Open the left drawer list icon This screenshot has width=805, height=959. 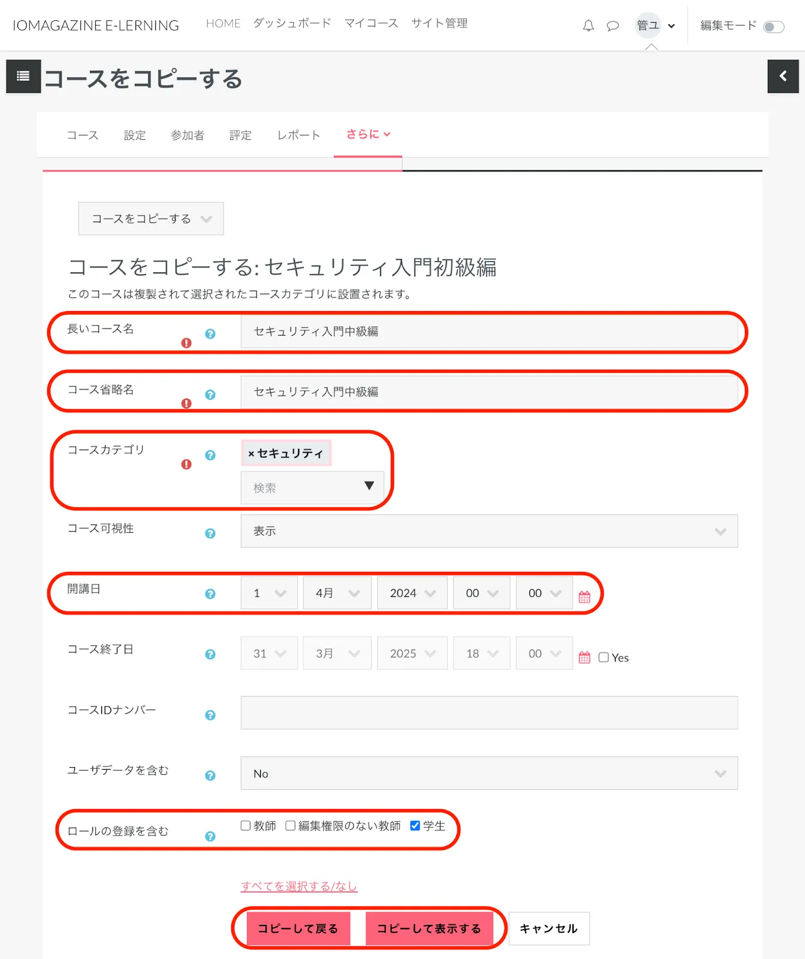(x=23, y=76)
